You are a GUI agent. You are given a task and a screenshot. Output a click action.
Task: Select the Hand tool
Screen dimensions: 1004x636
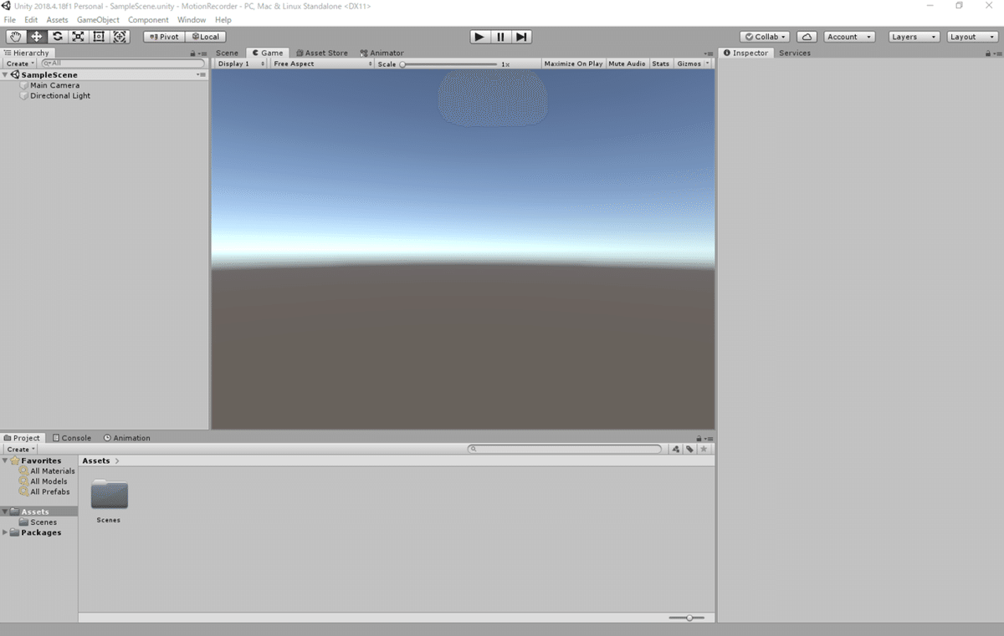tap(14, 36)
